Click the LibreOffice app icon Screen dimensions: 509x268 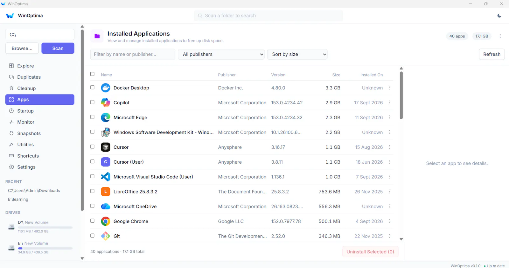tap(106, 192)
